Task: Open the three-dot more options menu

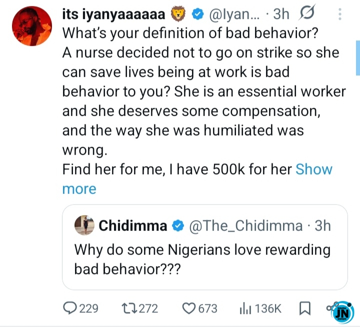Action: click(340, 14)
